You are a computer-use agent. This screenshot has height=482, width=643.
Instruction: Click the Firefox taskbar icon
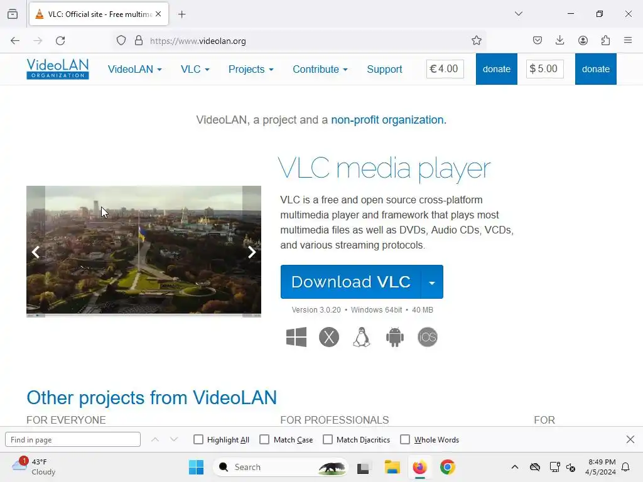[419, 467]
